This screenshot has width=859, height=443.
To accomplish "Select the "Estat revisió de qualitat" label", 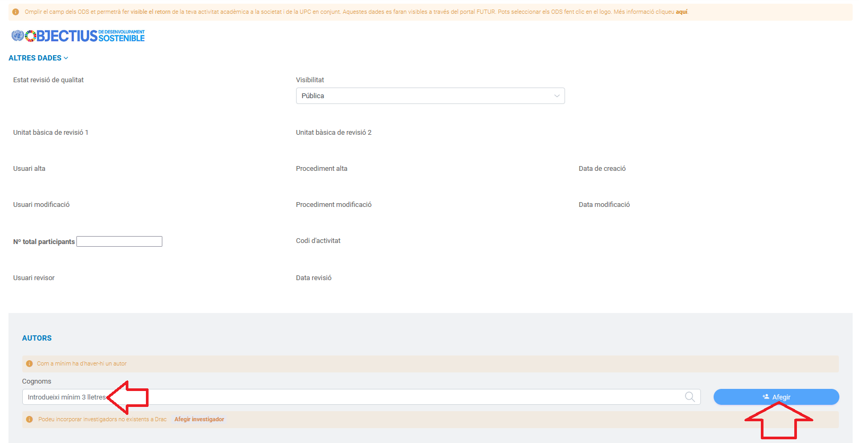I will pos(48,80).
